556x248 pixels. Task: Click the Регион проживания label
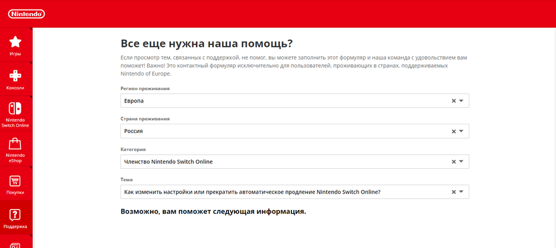(x=145, y=88)
